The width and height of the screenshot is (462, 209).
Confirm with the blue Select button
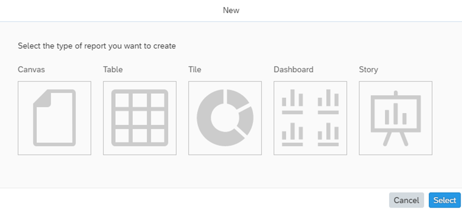(445, 200)
